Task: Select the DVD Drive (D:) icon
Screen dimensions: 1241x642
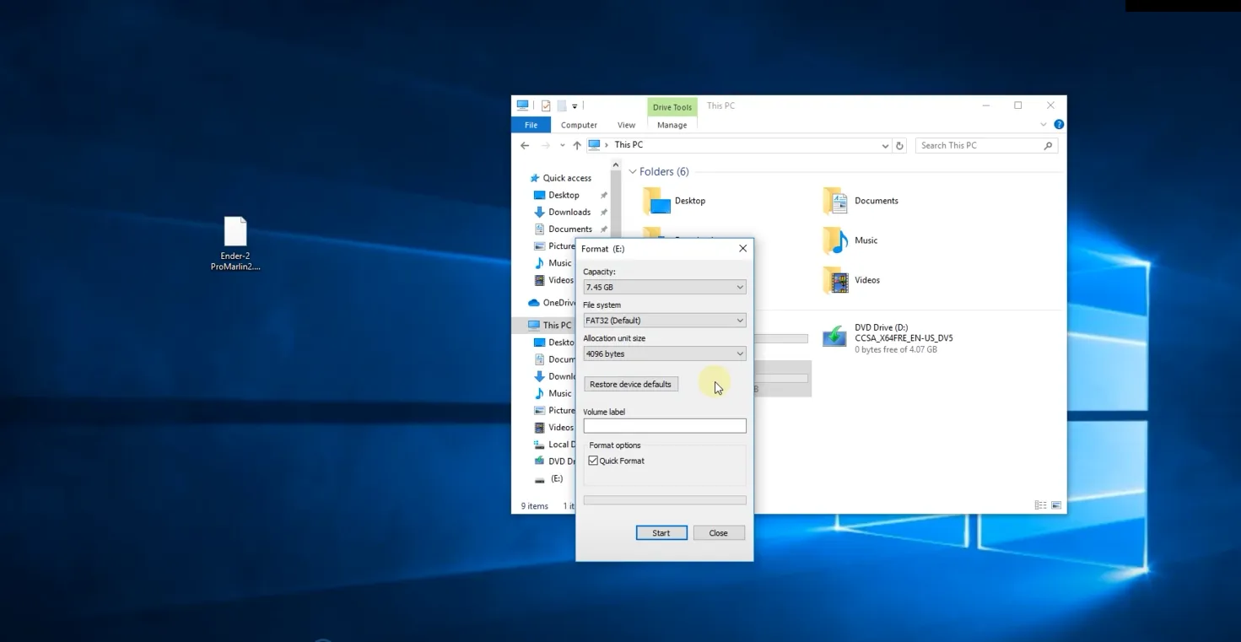Action: pos(834,337)
